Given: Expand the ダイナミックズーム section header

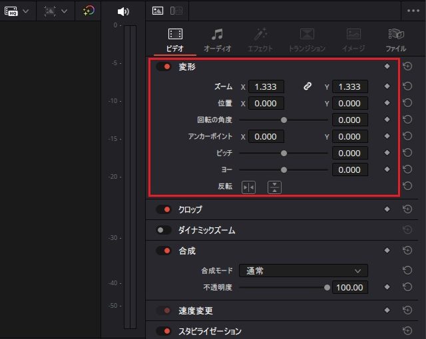Looking at the screenshot, I should [206, 230].
